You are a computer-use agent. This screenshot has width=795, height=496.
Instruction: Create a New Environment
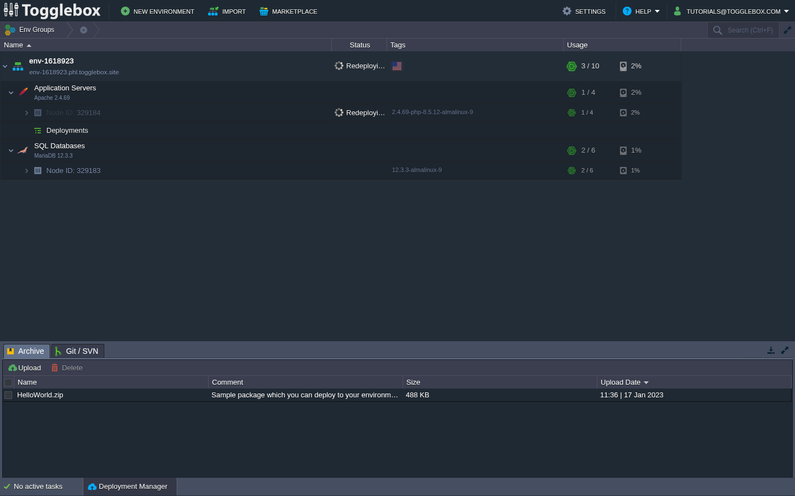tap(157, 11)
